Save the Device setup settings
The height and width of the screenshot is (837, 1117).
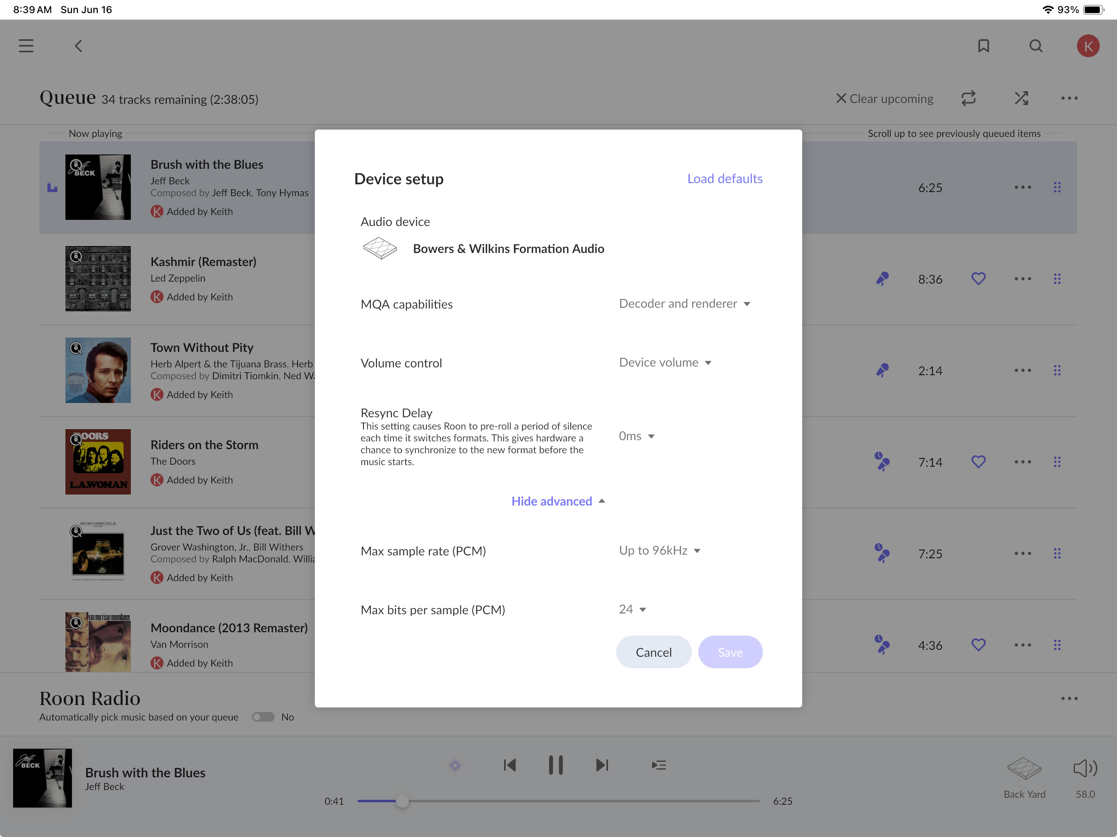730,652
